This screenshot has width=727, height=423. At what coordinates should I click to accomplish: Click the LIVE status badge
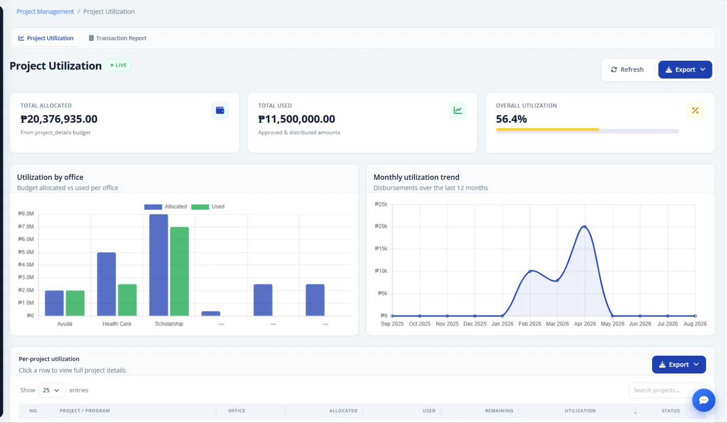(119, 65)
